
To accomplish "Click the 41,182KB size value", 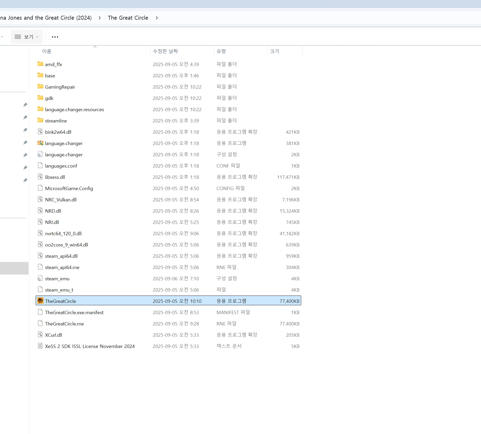I will click(289, 233).
